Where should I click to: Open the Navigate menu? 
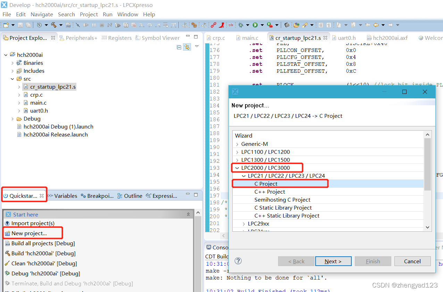pos(42,14)
